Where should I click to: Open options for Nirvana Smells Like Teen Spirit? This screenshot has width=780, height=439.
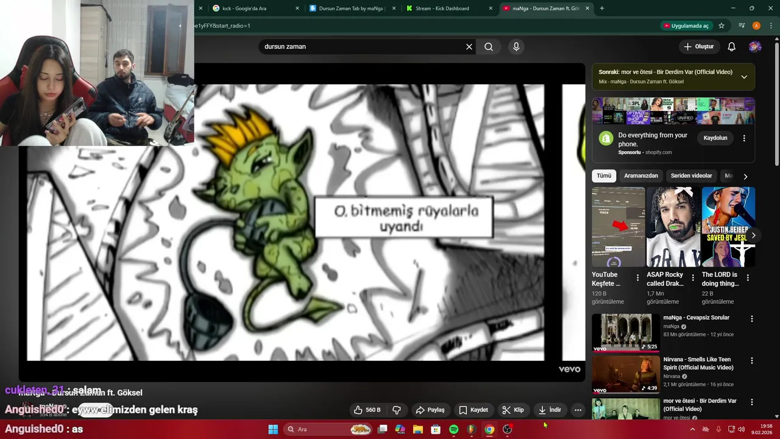(x=752, y=360)
